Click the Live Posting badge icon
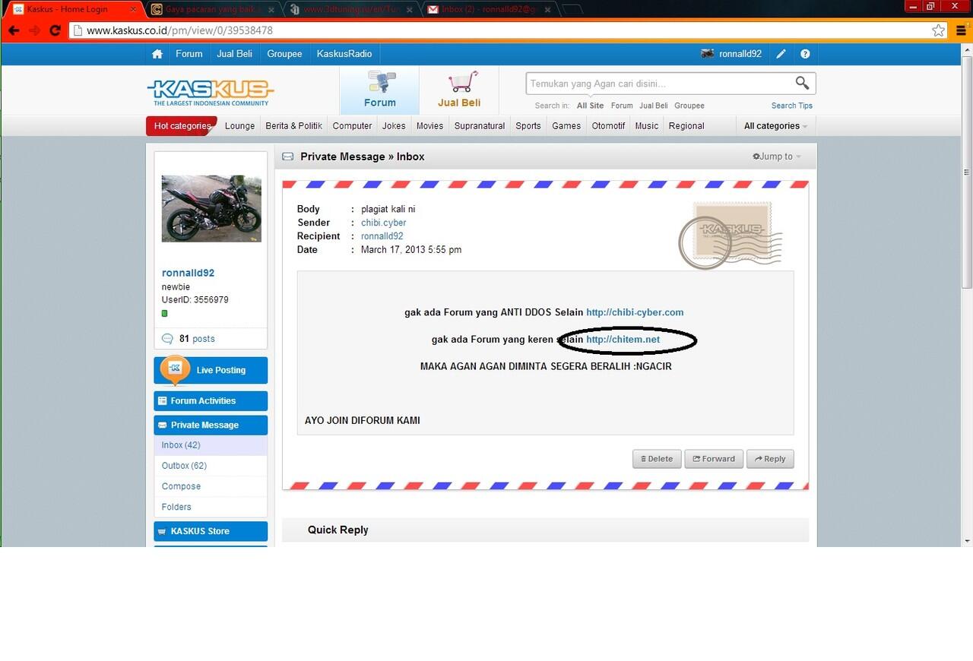This screenshot has width=973, height=661. 174,369
